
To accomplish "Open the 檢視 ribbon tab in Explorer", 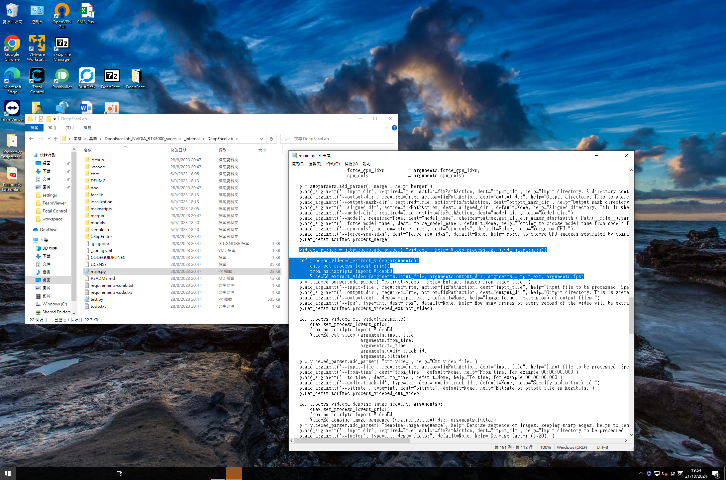I will pyautogui.click(x=87, y=128).
